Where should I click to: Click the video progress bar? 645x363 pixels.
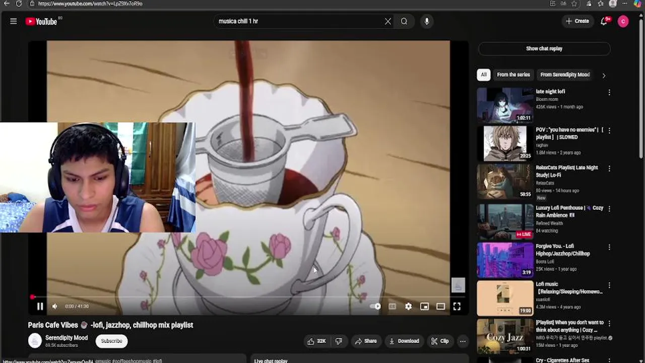click(248, 297)
